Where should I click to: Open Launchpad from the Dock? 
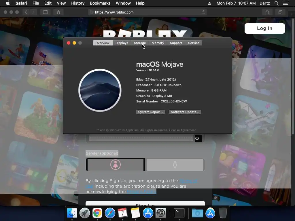tap(85, 213)
